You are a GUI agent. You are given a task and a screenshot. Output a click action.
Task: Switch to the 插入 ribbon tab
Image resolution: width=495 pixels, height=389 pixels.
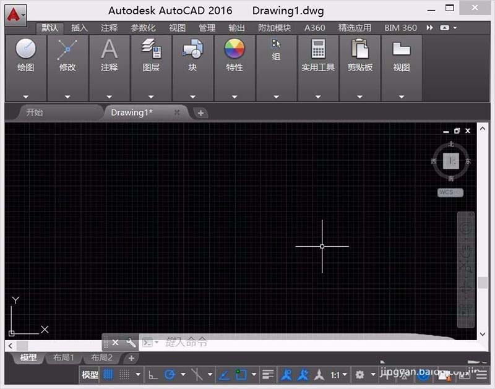click(79, 28)
